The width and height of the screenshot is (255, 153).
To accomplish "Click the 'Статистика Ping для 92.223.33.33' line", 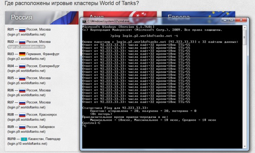I will [115, 108].
